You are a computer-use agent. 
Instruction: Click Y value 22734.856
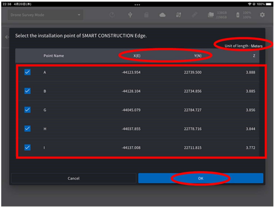pos(193,91)
